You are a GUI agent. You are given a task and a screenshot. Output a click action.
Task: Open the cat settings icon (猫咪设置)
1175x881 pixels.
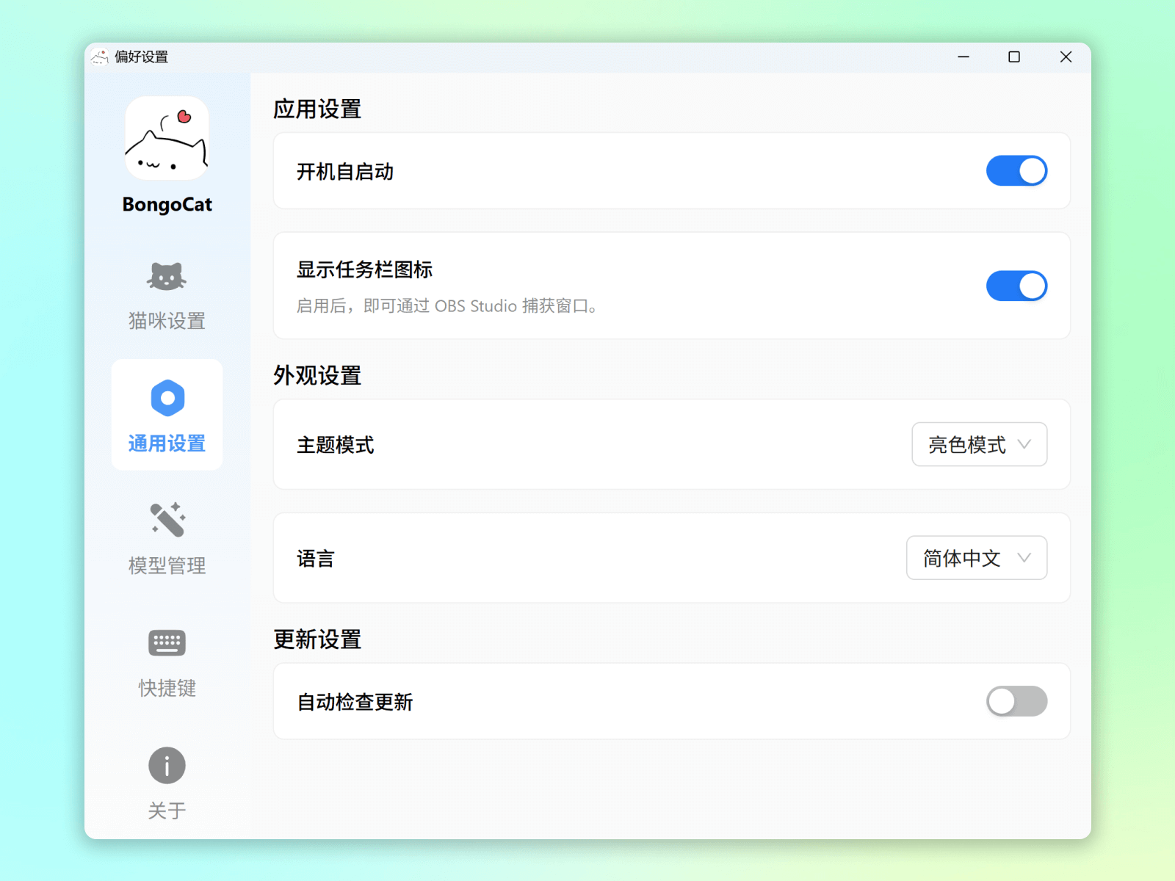167,277
